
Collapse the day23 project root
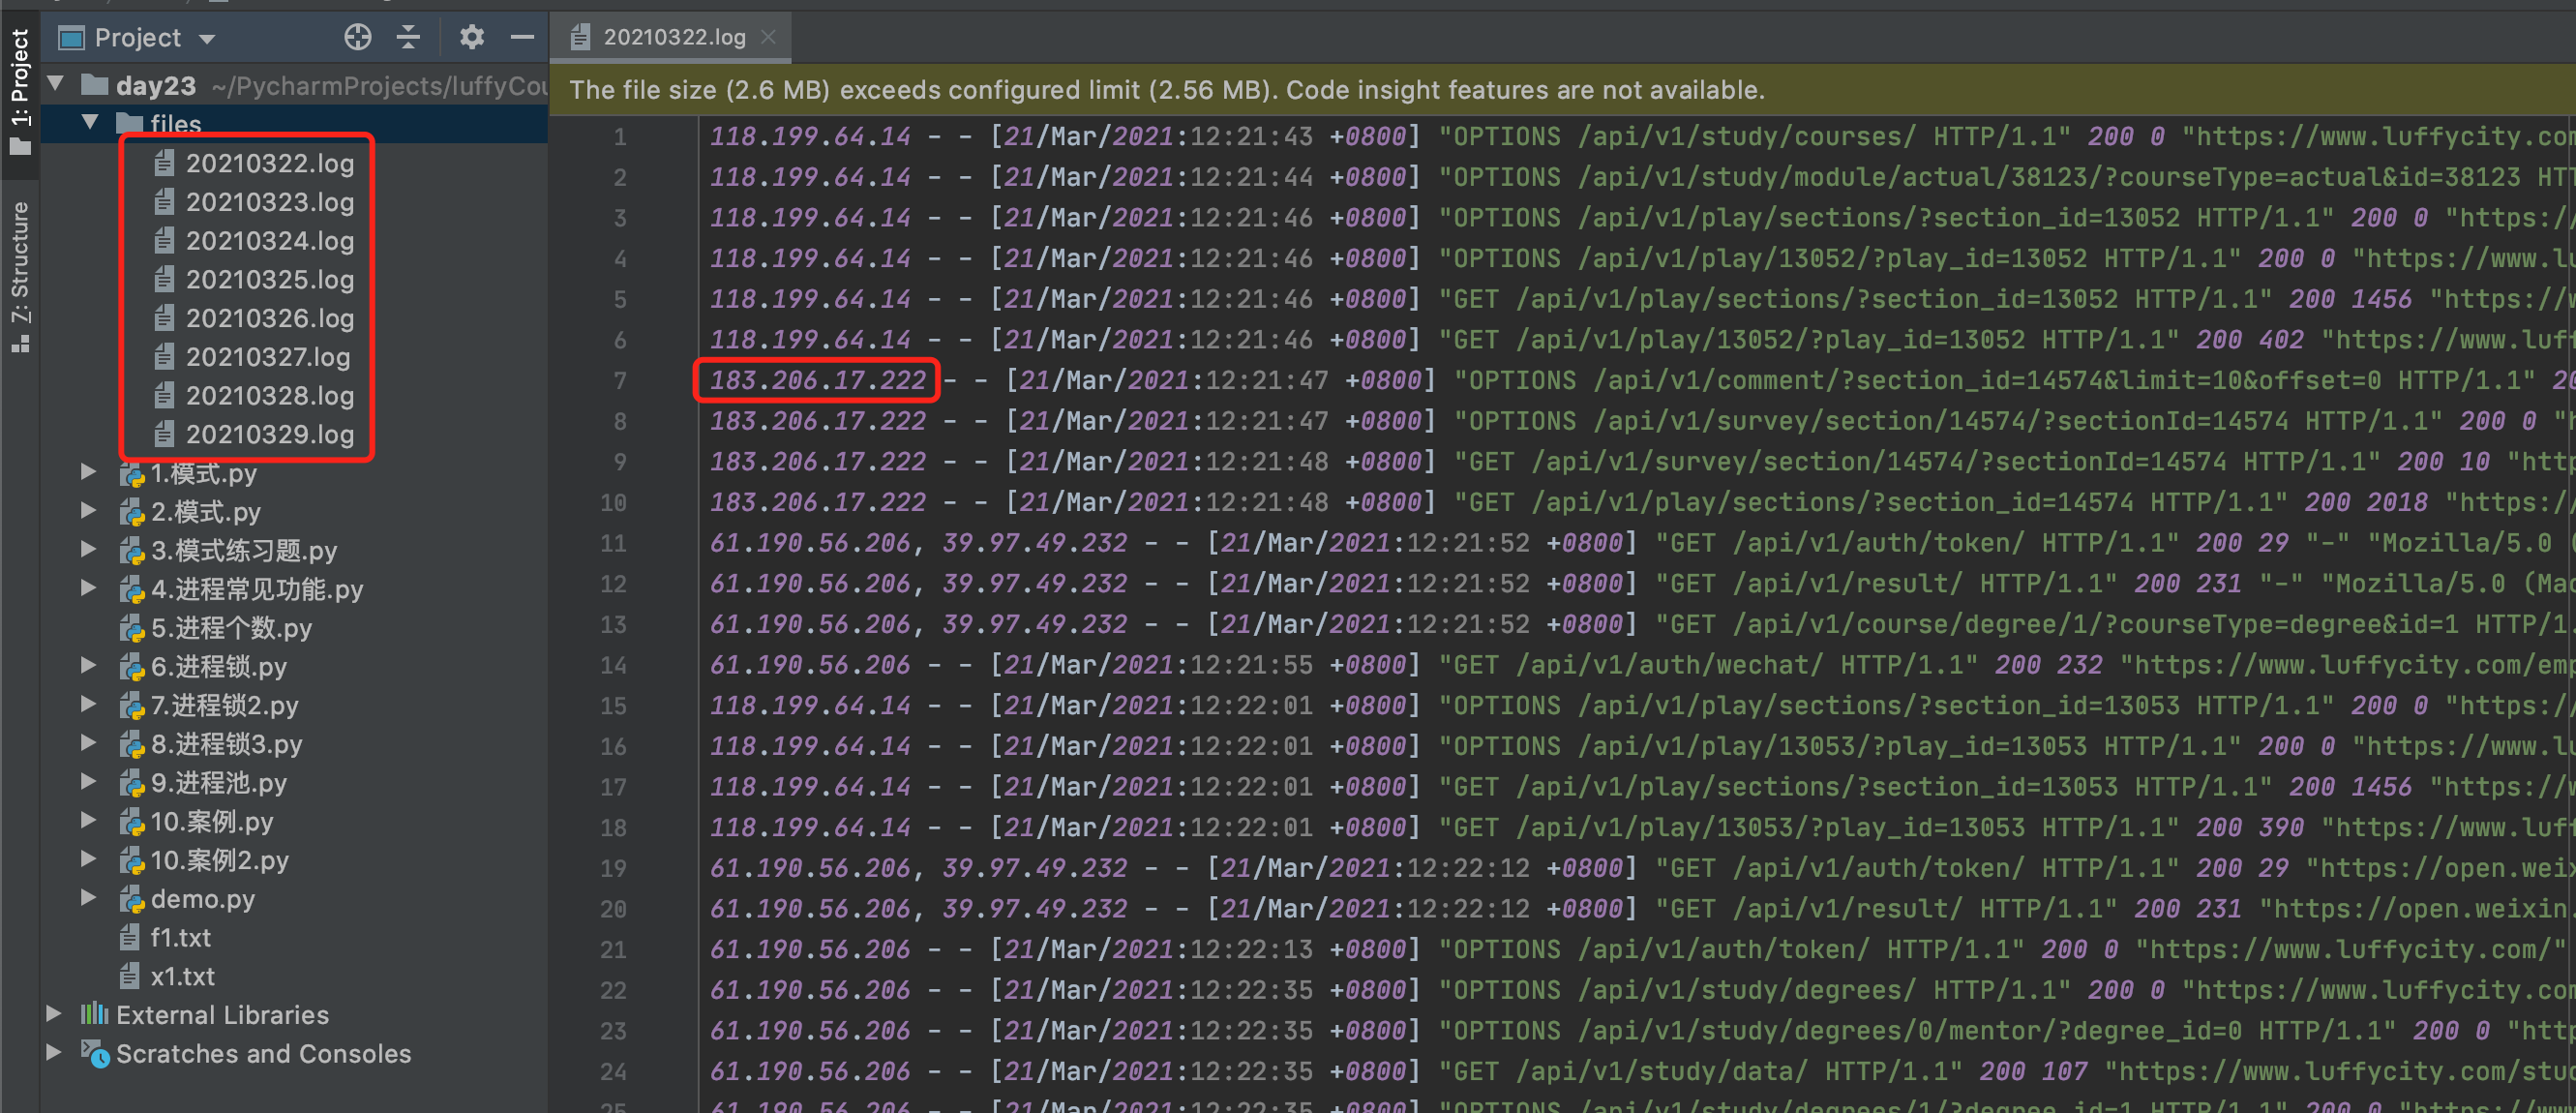point(56,84)
